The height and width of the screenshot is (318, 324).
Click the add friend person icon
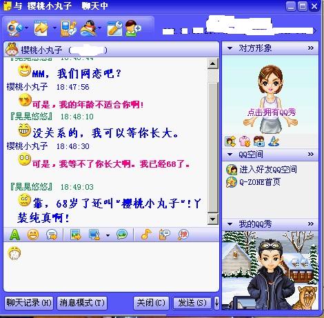pos(133,28)
